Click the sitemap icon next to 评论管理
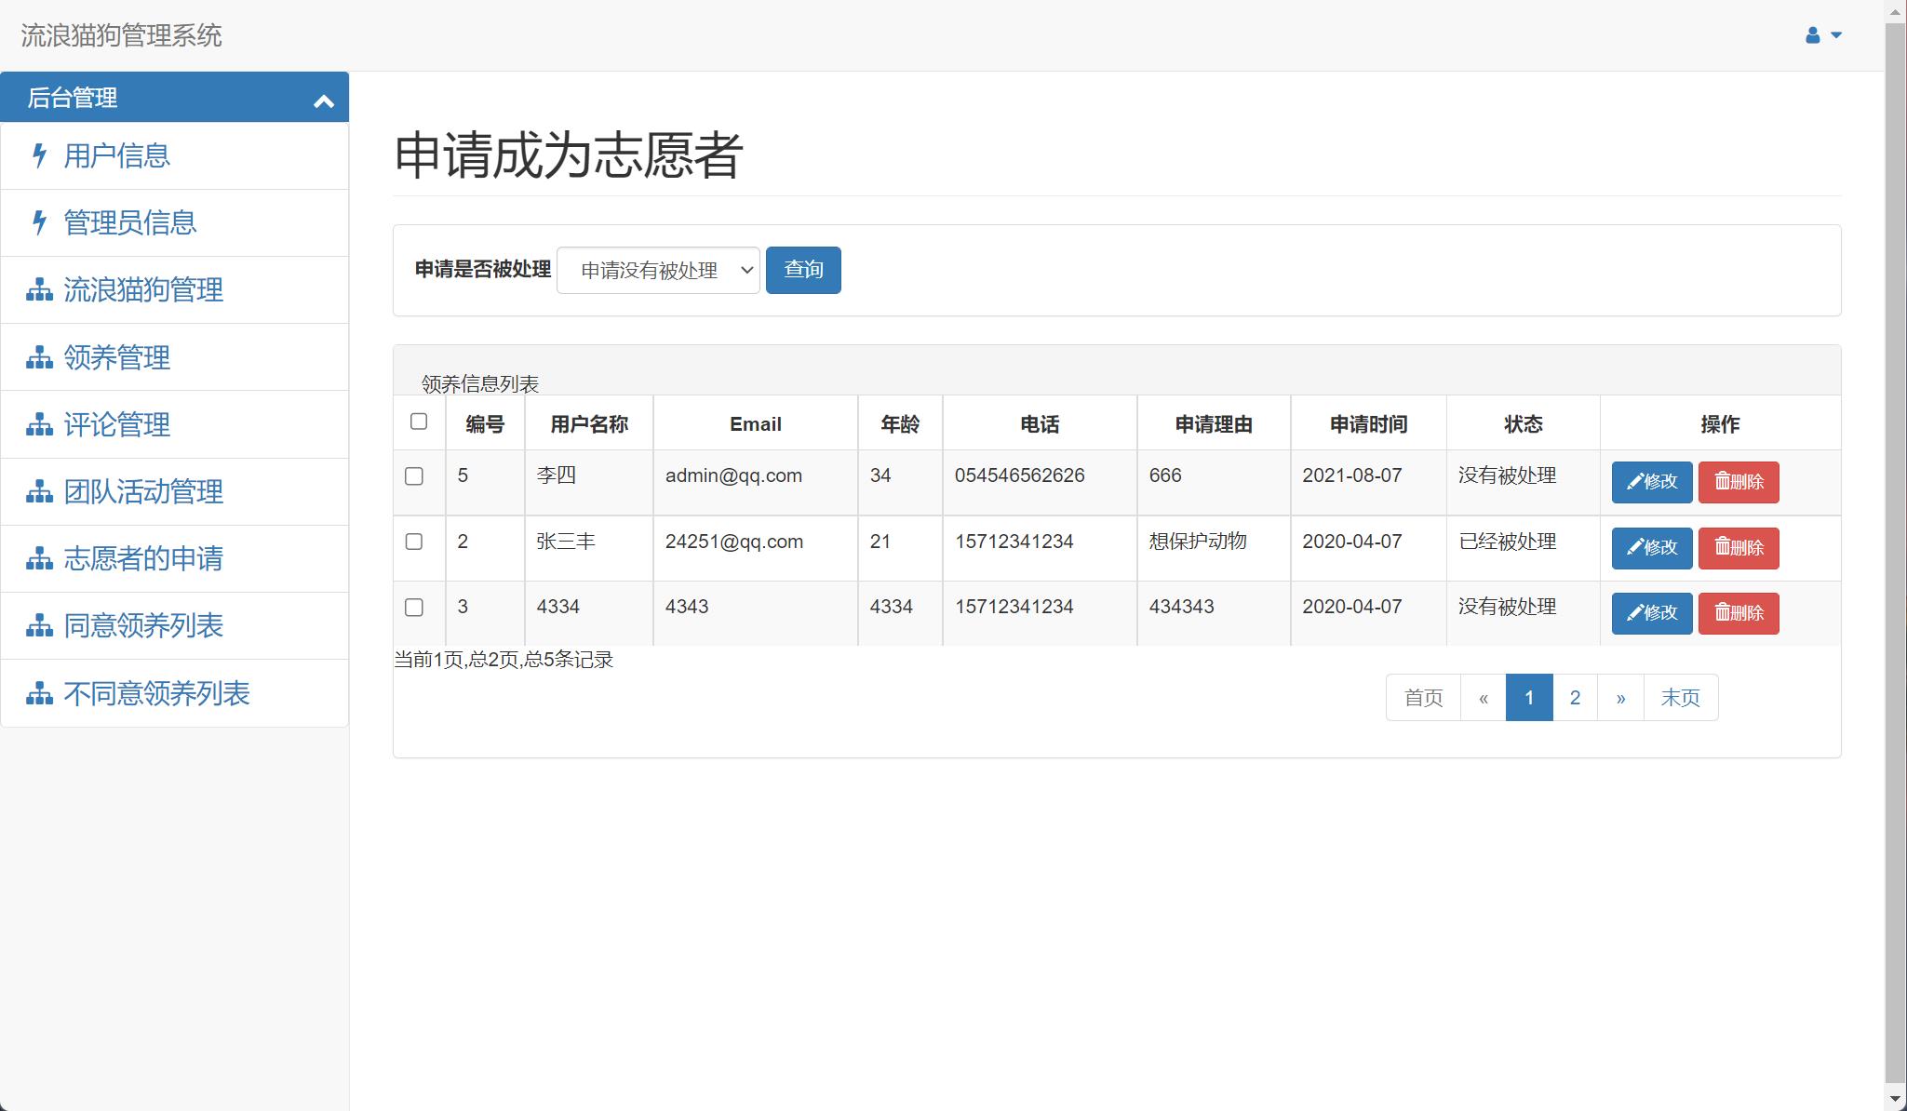The image size is (1907, 1111). click(38, 424)
